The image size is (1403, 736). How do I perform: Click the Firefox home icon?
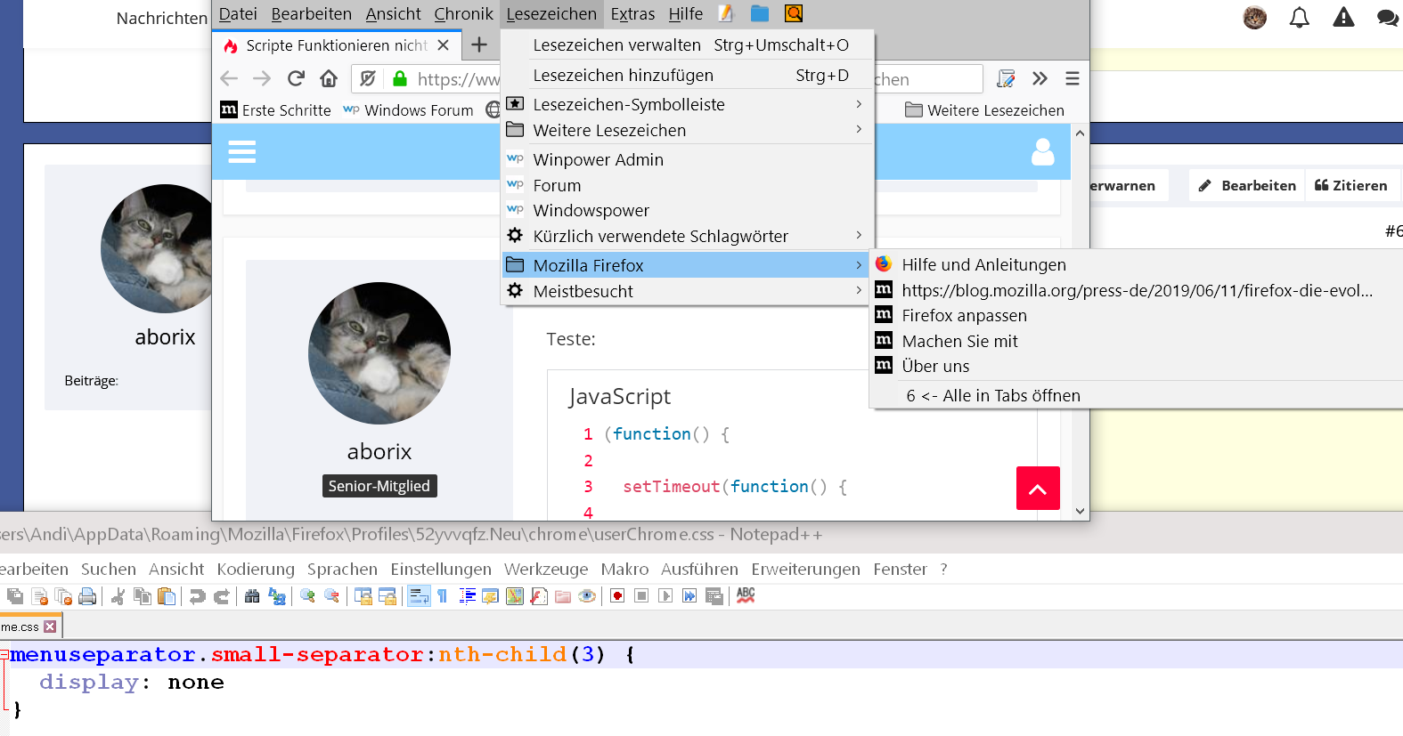(x=329, y=79)
